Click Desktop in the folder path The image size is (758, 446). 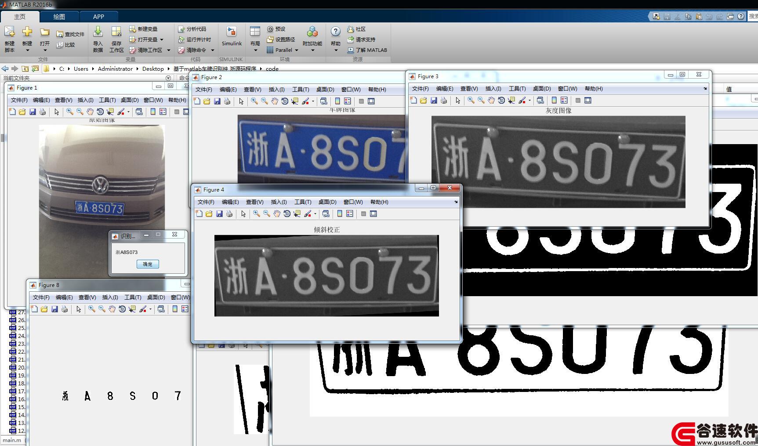(153, 69)
